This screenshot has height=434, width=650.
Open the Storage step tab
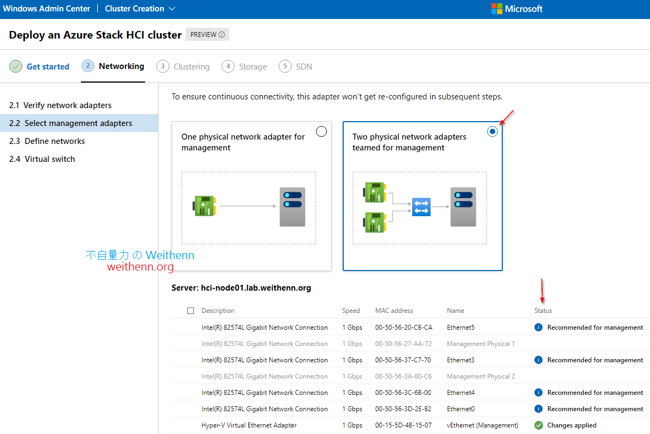click(x=244, y=66)
